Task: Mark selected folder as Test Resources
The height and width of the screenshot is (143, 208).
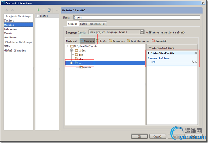Action: point(138,41)
